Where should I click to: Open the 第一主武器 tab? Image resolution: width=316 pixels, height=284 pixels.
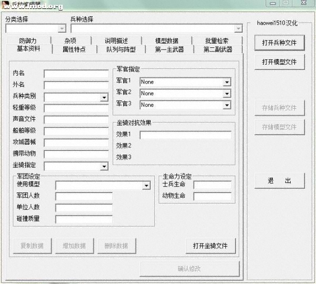click(170, 49)
